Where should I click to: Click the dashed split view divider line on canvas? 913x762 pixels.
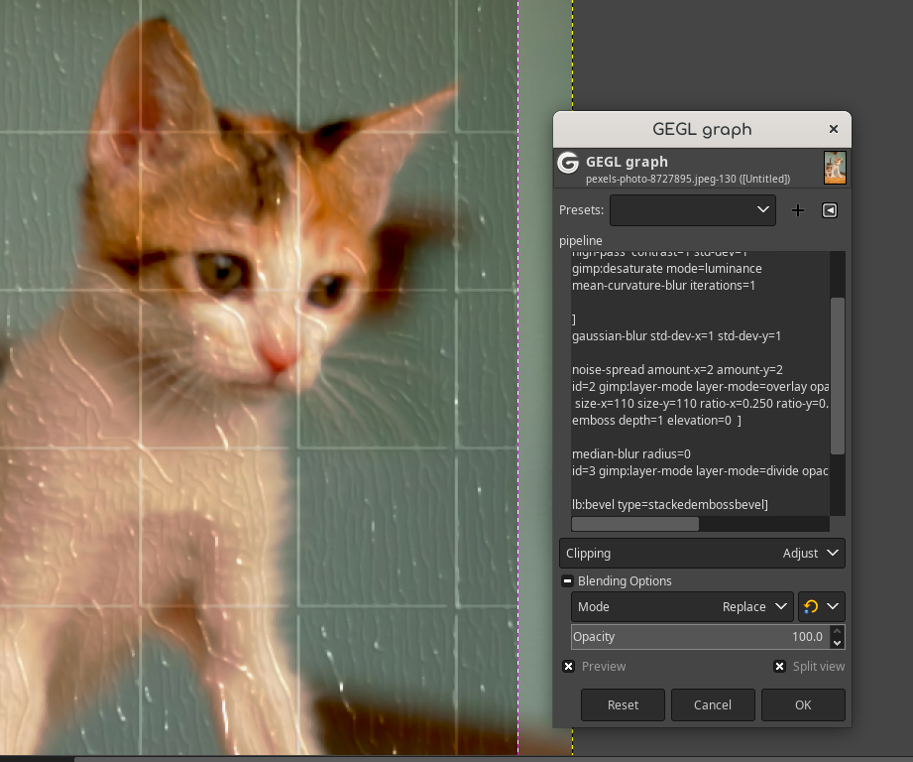click(x=518, y=379)
